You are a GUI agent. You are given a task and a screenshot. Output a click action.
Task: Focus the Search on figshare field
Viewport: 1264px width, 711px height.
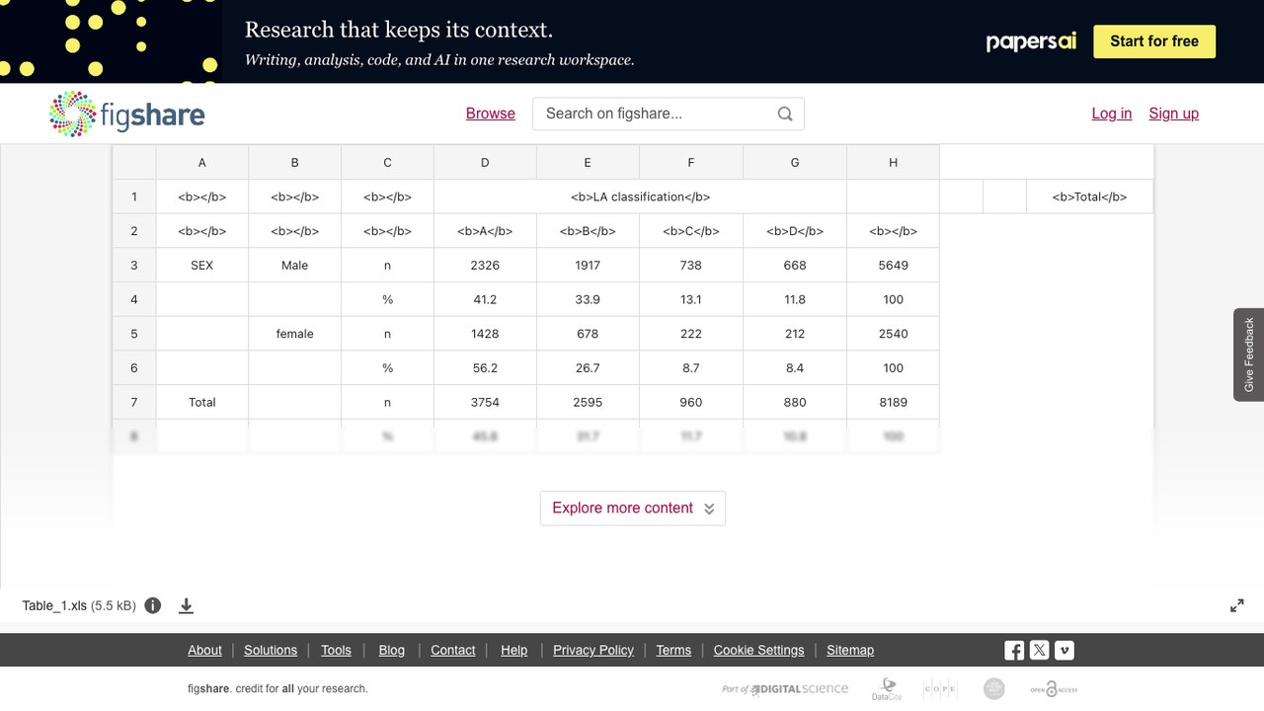point(669,114)
